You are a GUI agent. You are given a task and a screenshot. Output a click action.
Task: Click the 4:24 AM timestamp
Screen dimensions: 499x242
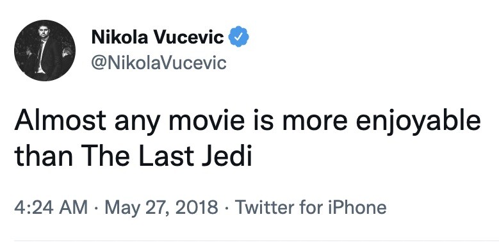[51, 207]
